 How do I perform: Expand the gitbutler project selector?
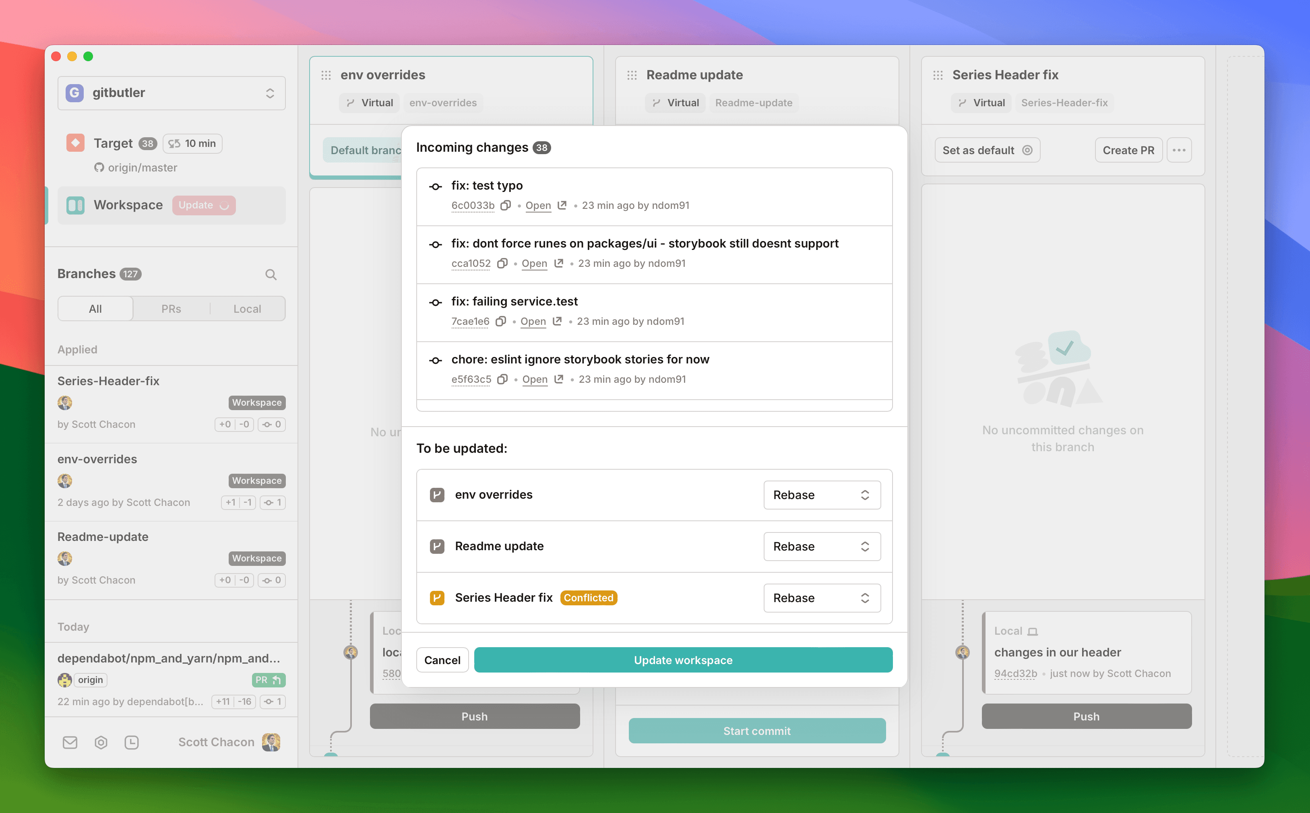pos(171,93)
